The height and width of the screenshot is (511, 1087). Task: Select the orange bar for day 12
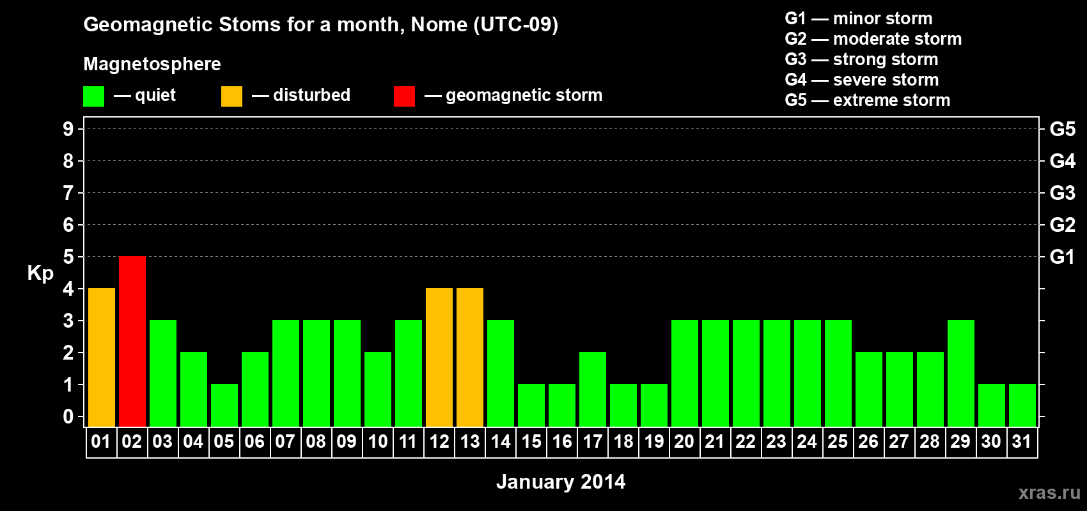[439, 358]
